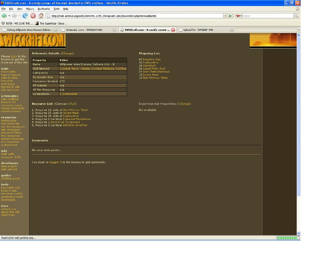Open the address bar history dropdown
The width and height of the screenshot is (334, 267).
click(225, 16)
